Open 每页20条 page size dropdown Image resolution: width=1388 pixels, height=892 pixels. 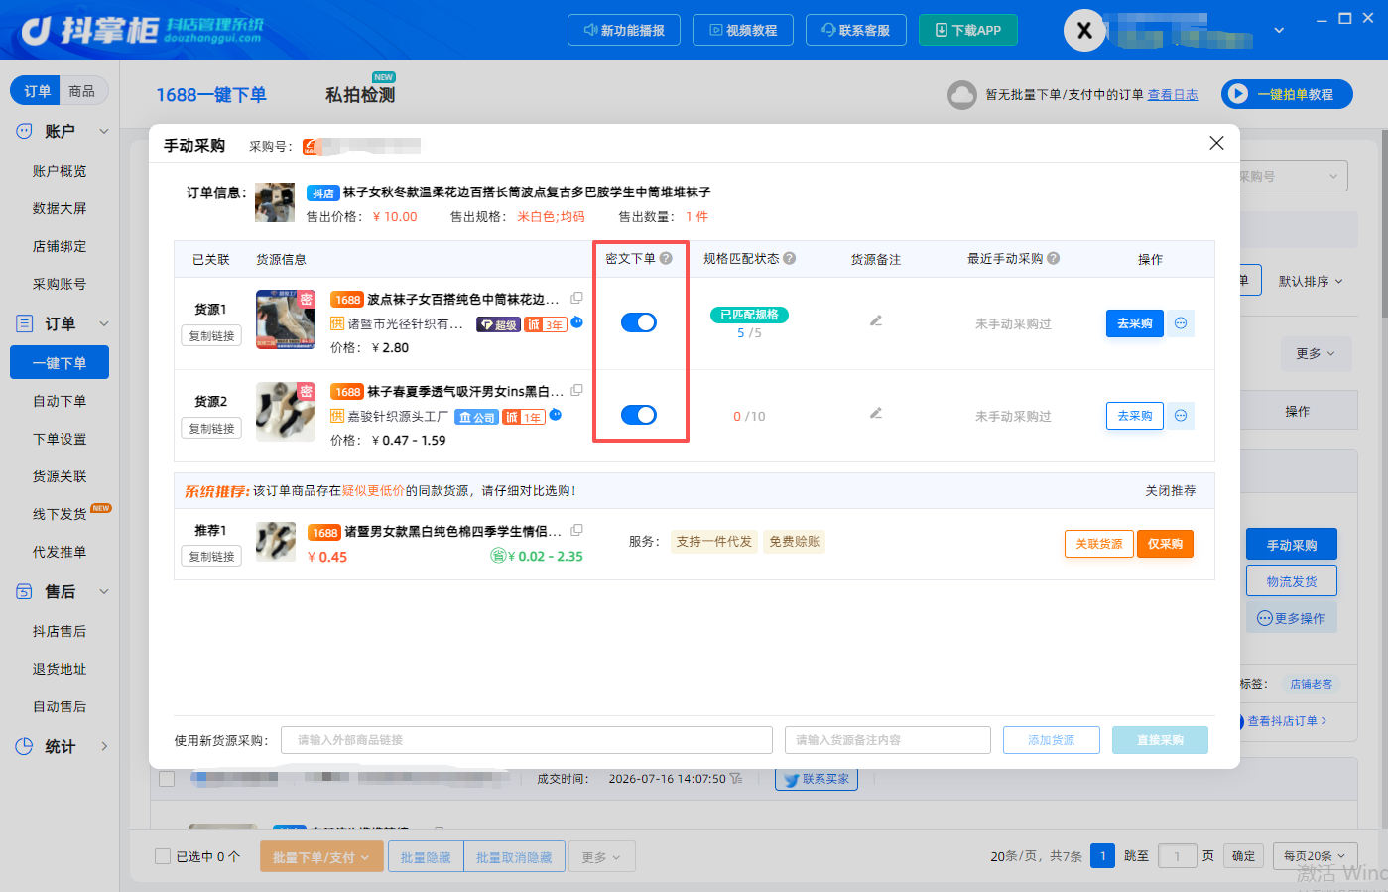(x=1315, y=856)
